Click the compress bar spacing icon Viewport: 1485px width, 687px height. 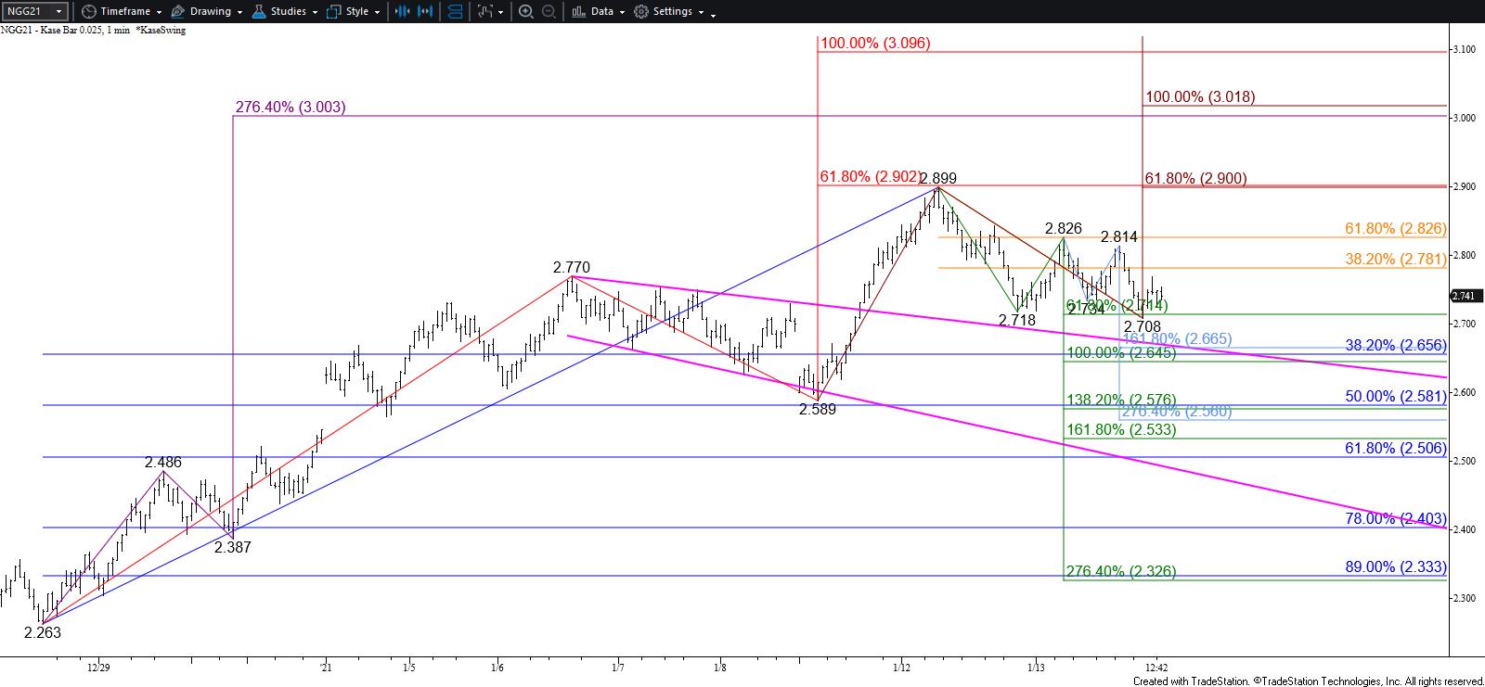point(402,11)
